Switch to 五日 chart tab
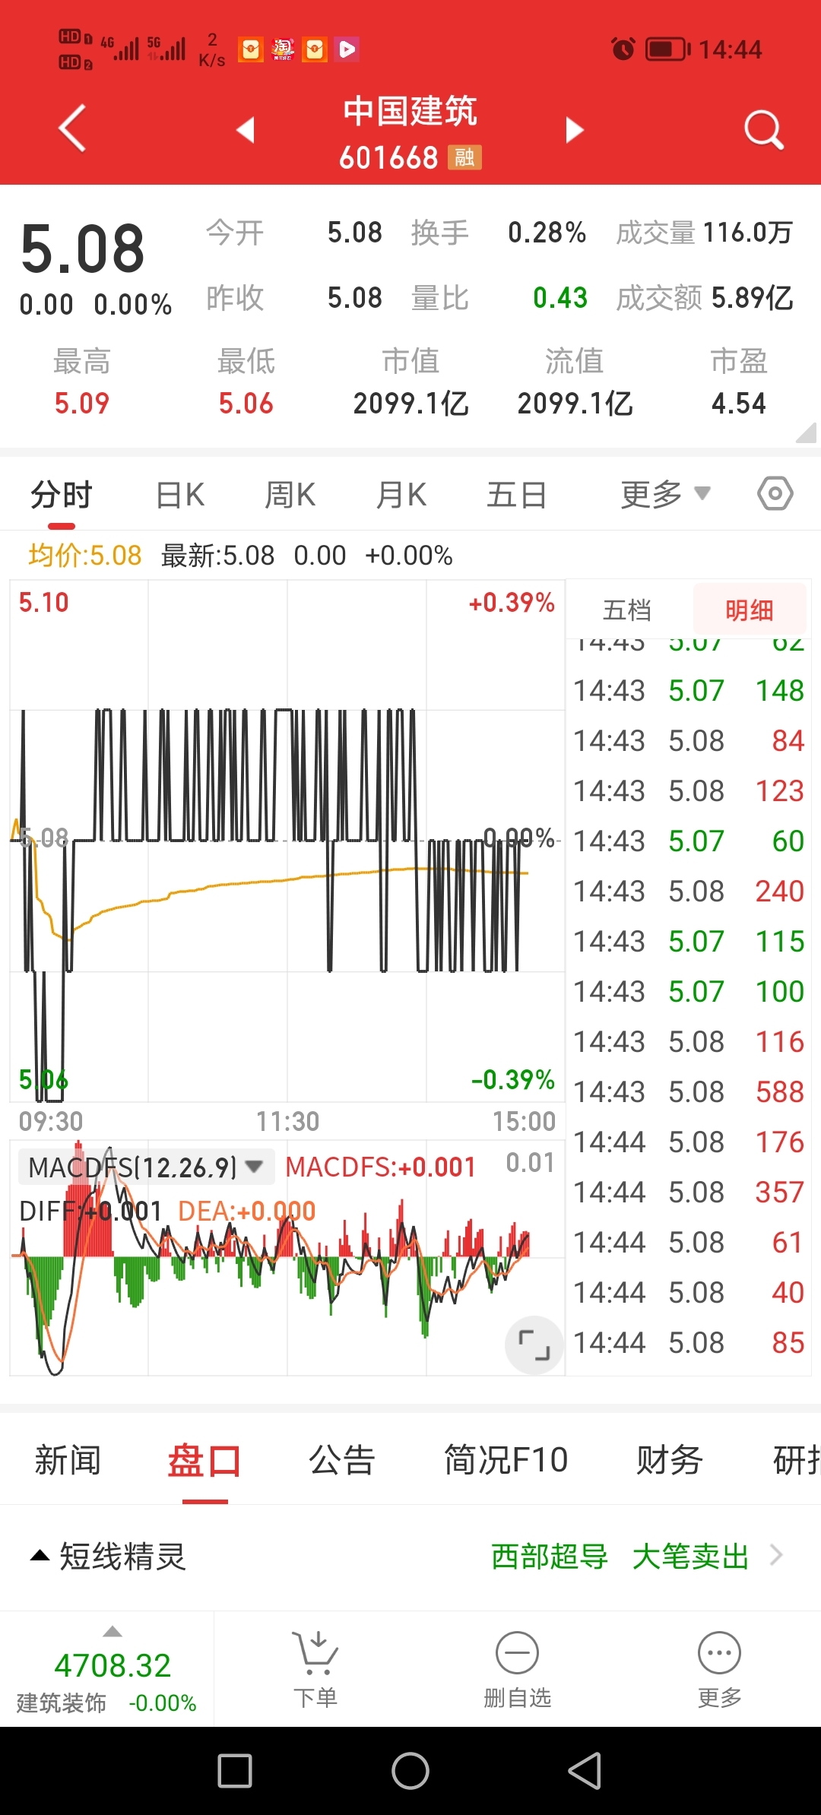Image resolution: width=821 pixels, height=1815 pixels. click(517, 495)
